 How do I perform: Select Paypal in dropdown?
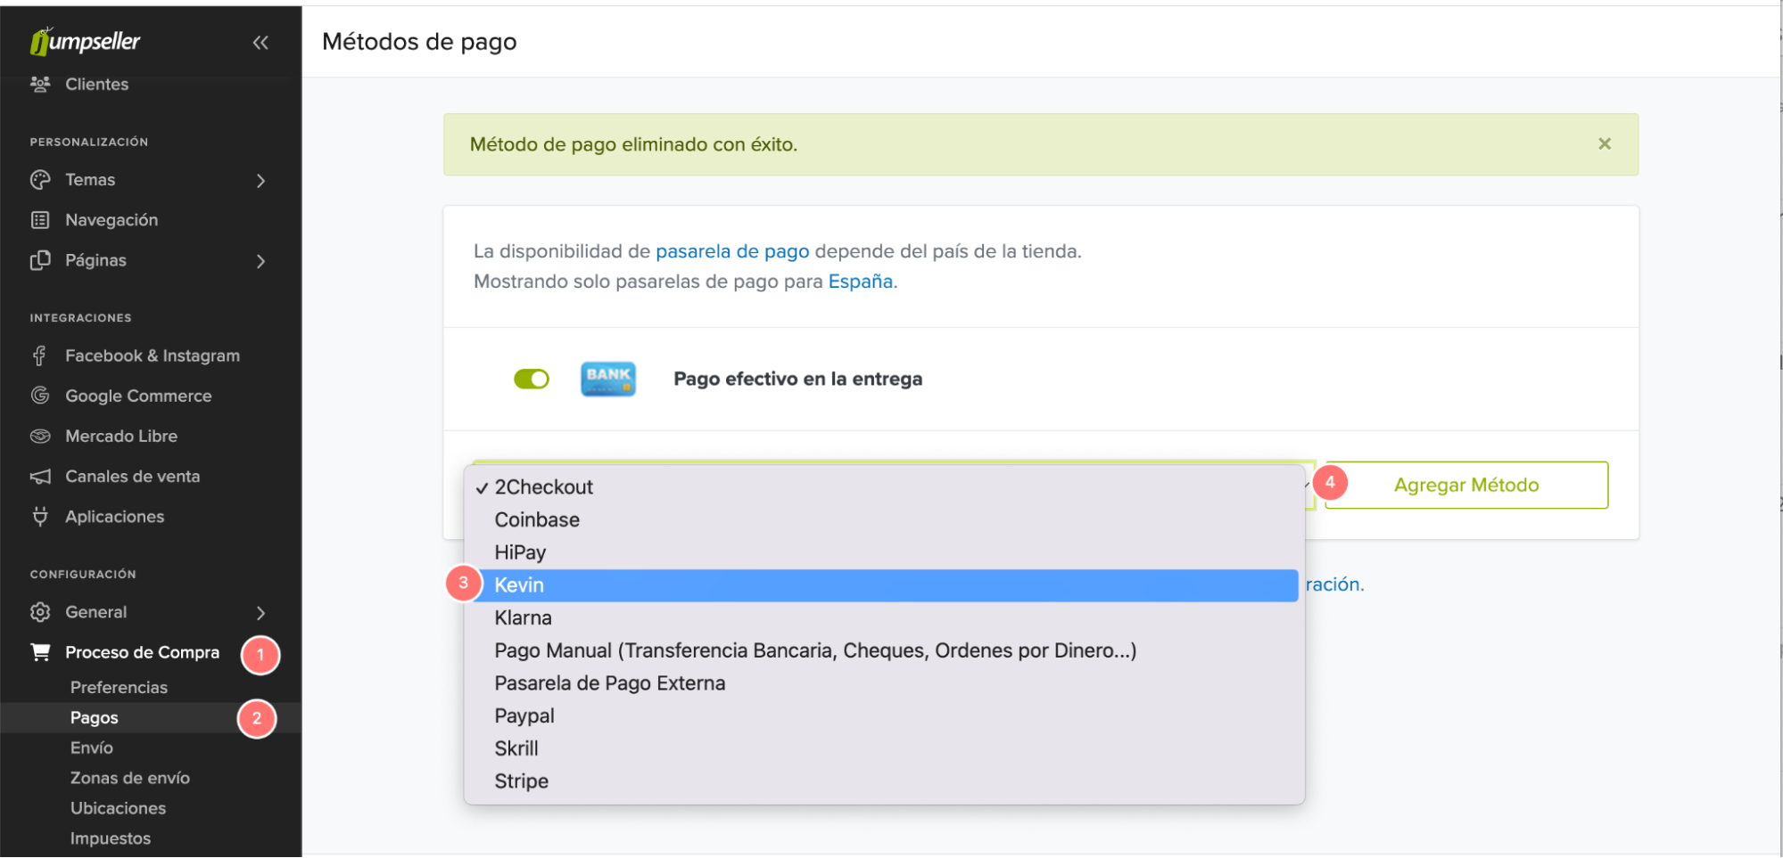[884, 716]
